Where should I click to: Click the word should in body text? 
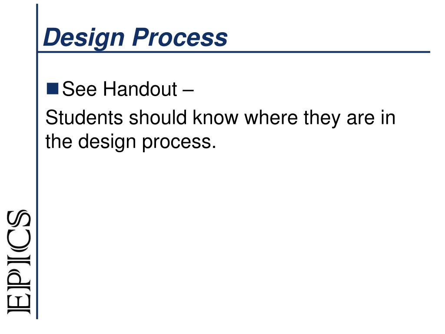coord(158,117)
